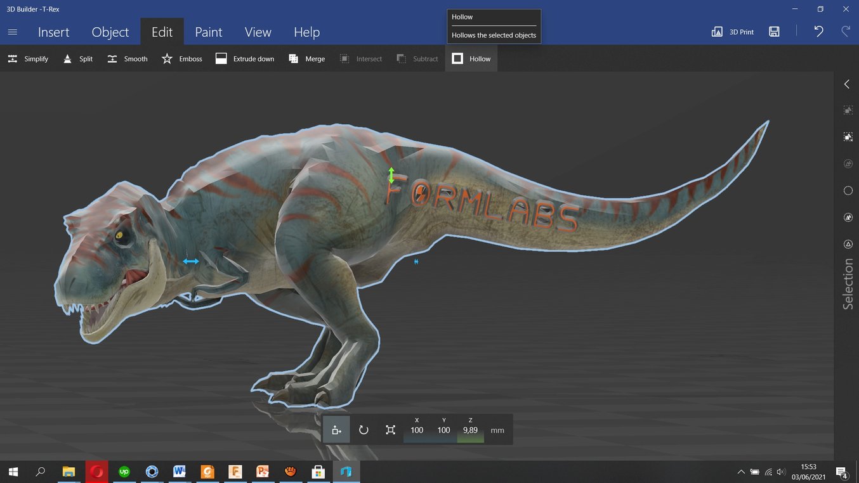
Task: Switch to the scale mode in the transform bar
Action: pyautogui.click(x=390, y=429)
